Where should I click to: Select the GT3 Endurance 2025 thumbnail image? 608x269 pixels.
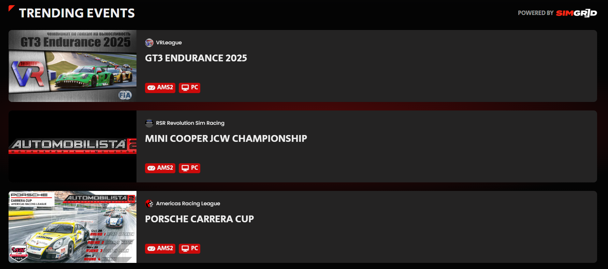72,66
